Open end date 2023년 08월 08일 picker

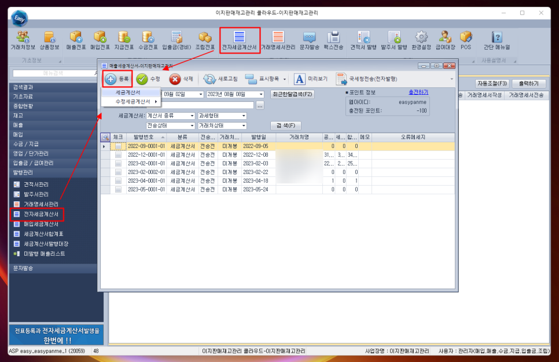(262, 94)
